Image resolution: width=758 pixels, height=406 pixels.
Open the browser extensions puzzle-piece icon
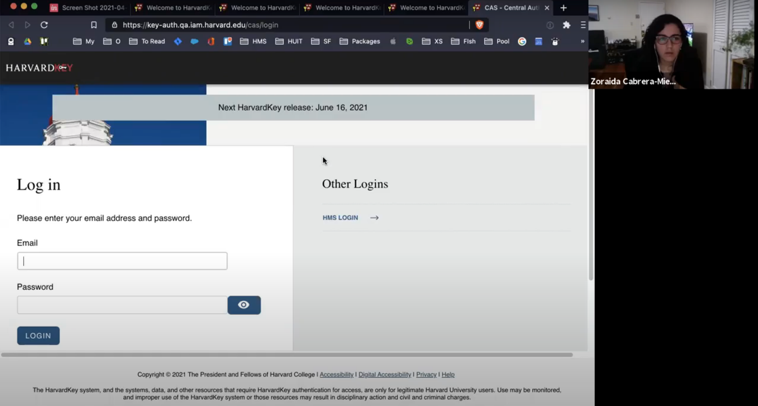point(566,25)
